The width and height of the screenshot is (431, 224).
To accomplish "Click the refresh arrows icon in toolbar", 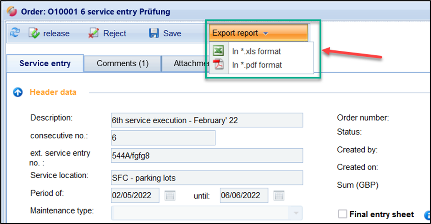I will [15, 33].
